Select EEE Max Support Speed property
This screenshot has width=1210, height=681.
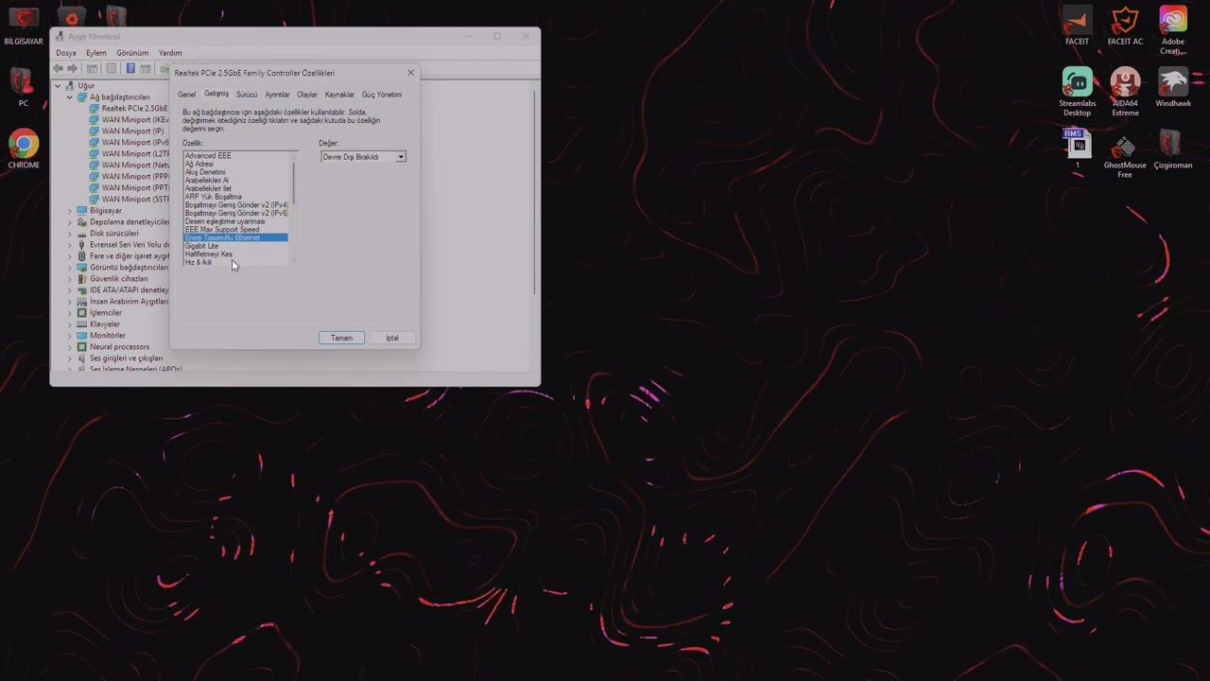click(x=222, y=230)
